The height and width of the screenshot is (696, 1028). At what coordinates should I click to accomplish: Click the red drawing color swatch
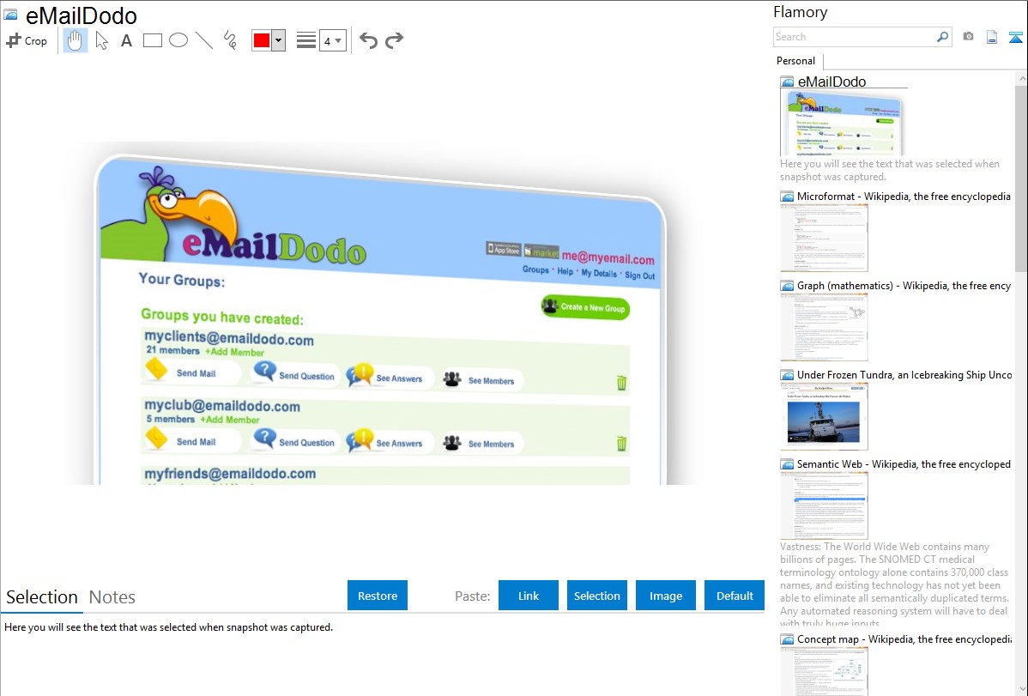pos(262,40)
